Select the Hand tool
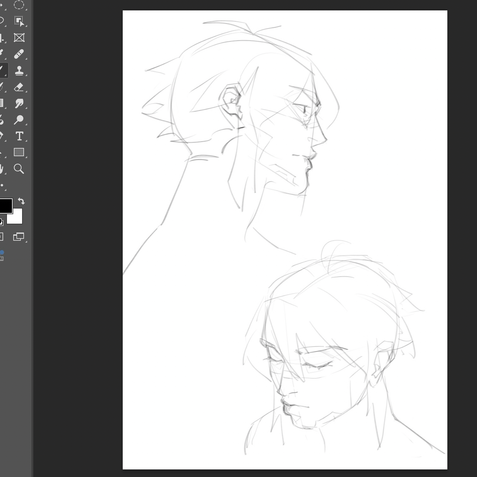 pyautogui.click(x=1, y=169)
